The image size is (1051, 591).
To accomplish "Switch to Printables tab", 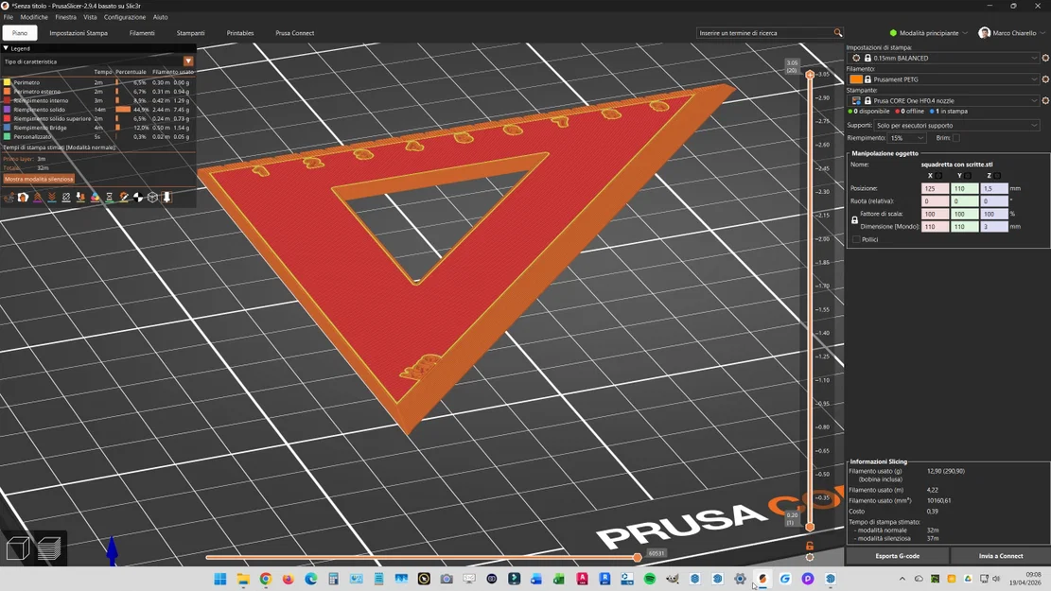I will click(240, 33).
